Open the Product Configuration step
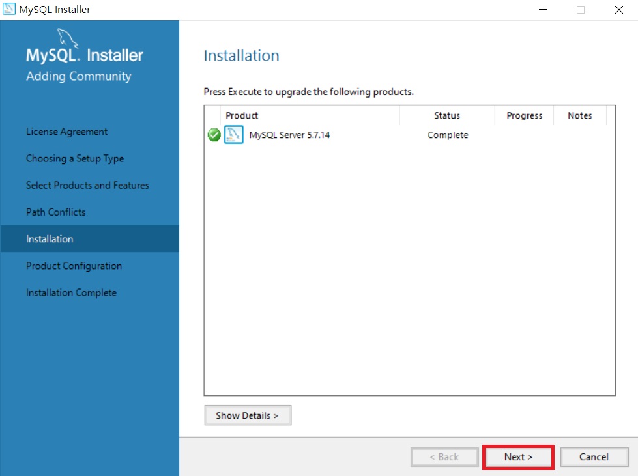Image resolution: width=638 pixels, height=476 pixels. [74, 266]
